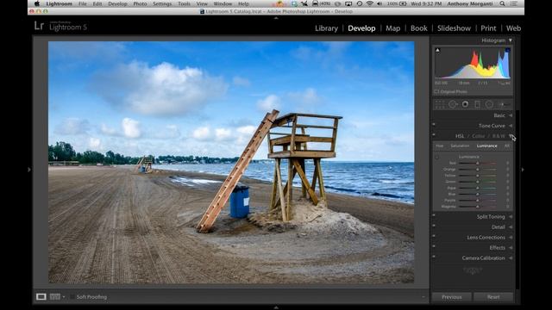Open the Settings menu
Image resolution: width=552 pixels, height=310 pixels.
[x=162, y=3]
